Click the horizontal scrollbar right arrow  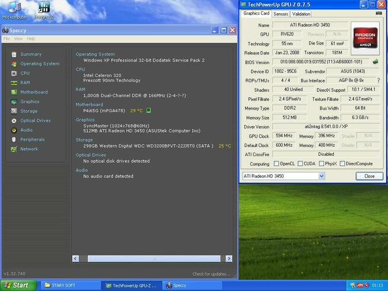point(229,258)
